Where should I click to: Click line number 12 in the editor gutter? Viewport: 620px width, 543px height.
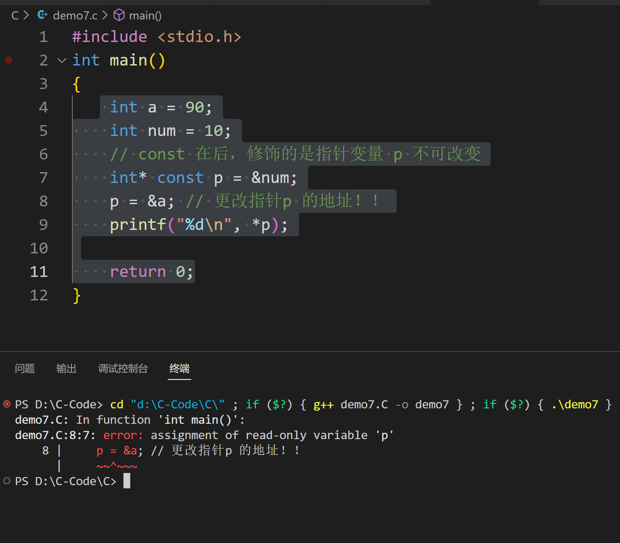(x=39, y=295)
